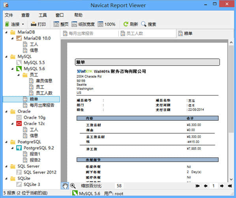Screen dimensions: 236x198
Task: Set zoom to 100% toolbar icon
Action: pyautogui.click(x=100, y=24)
